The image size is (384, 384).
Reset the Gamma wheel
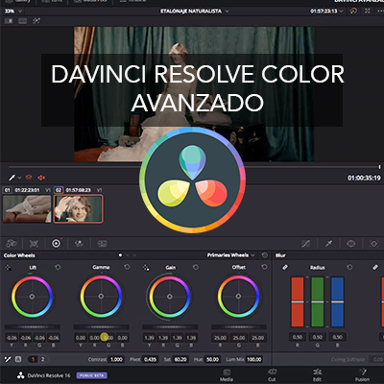(x=127, y=267)
